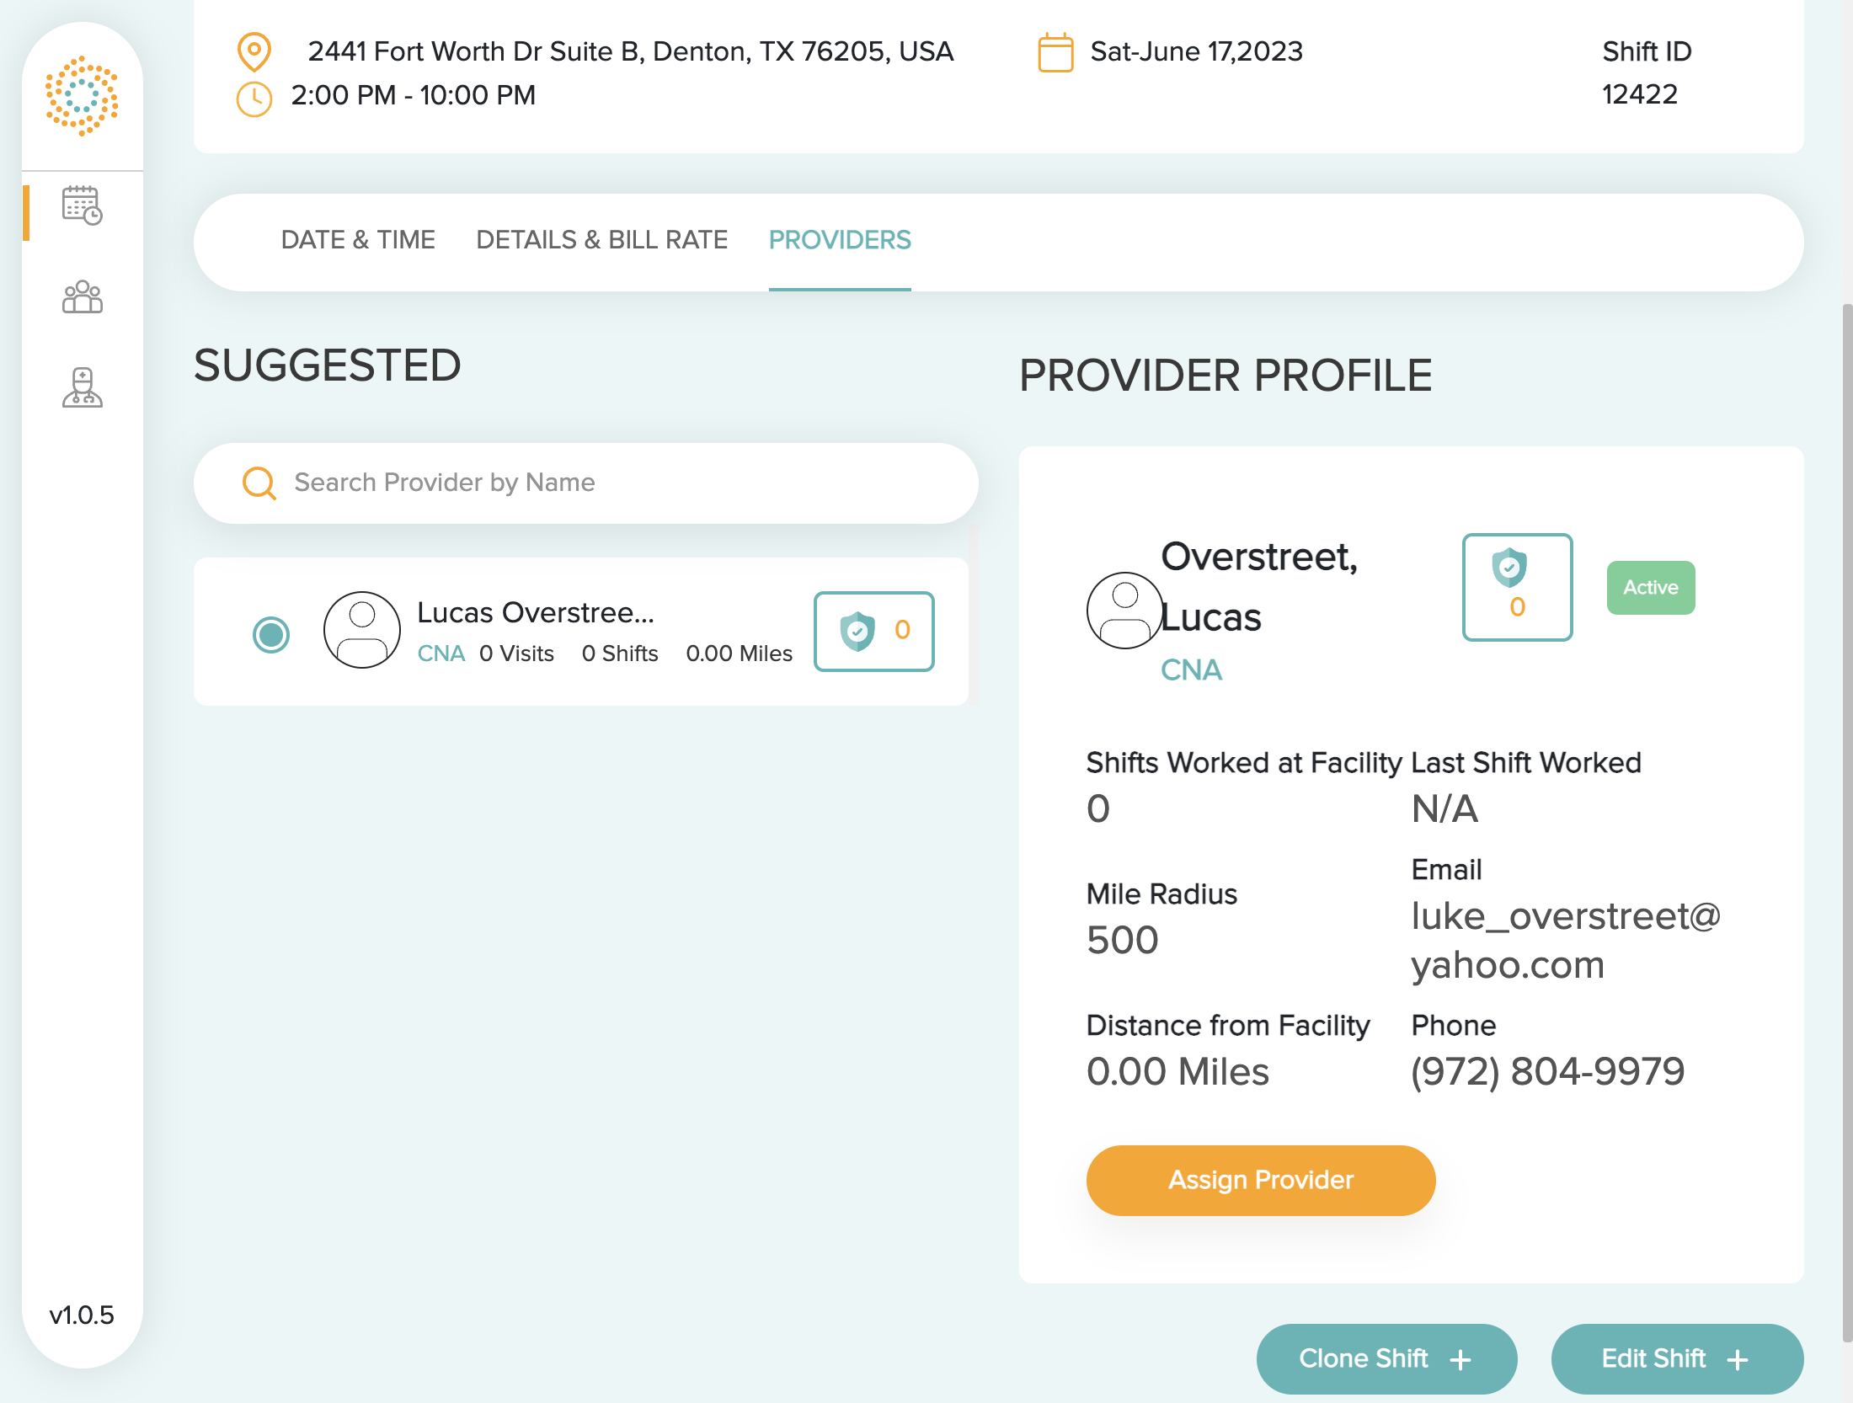This screenshot has height=1403, width=1853.
Task: Click the CNA label in suggested row
Action: pos(441,653)
